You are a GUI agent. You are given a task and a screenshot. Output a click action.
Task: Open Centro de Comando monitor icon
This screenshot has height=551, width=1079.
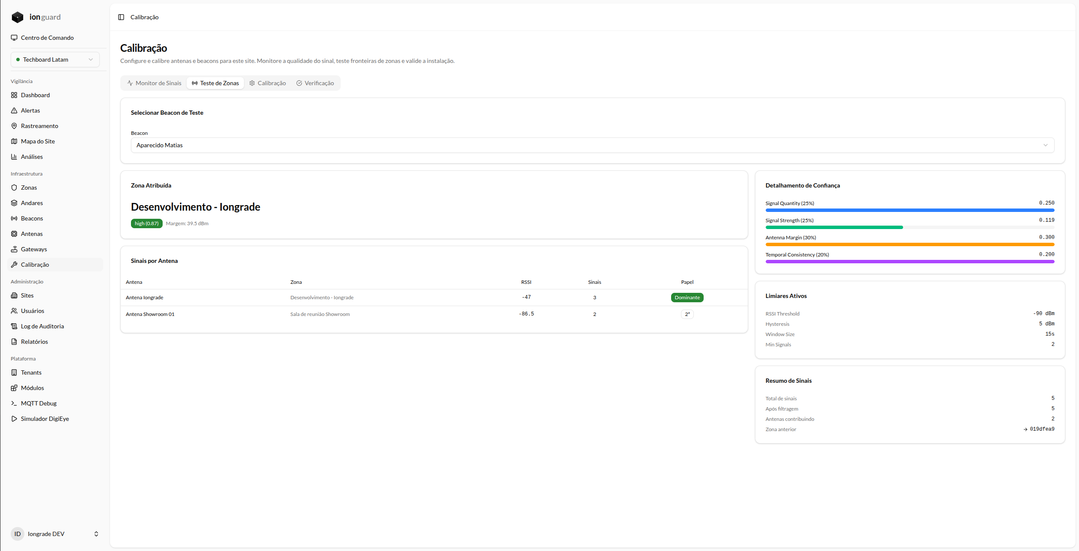(x=14, y=38)
